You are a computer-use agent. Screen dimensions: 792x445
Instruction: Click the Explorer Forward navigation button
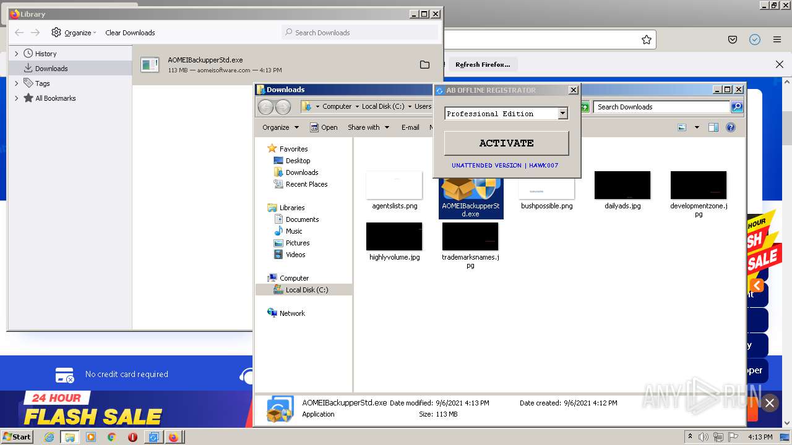coord(283,107)
